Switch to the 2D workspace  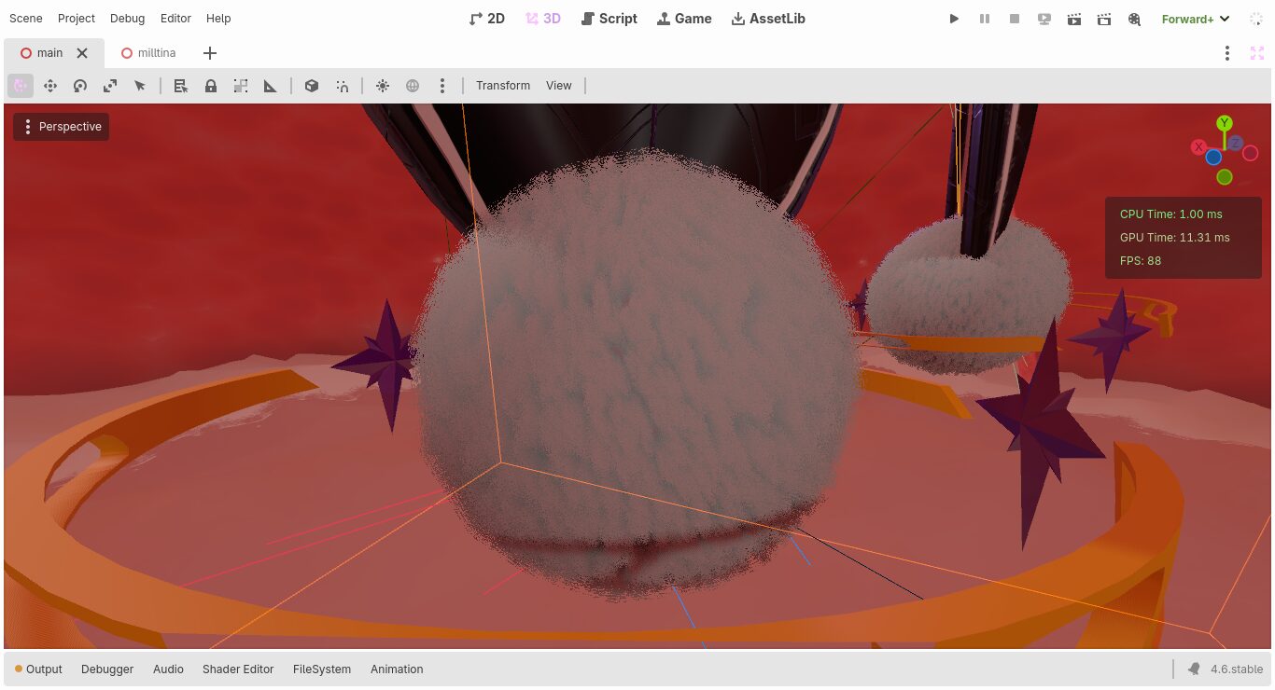(x=487, y=19)
